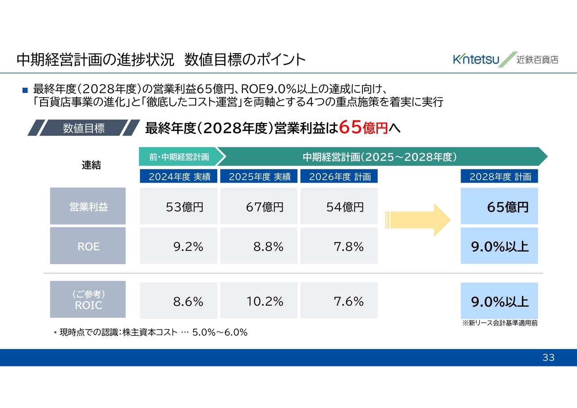Select the 2028年度 計画 column header
The image size is (577, 408).
coord(499,177)
